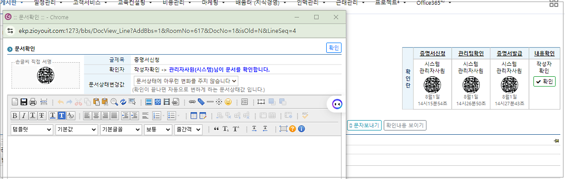Insert blockquote quotation mark icon
Viewport: 565px width, 179px height.
(216, 129)
